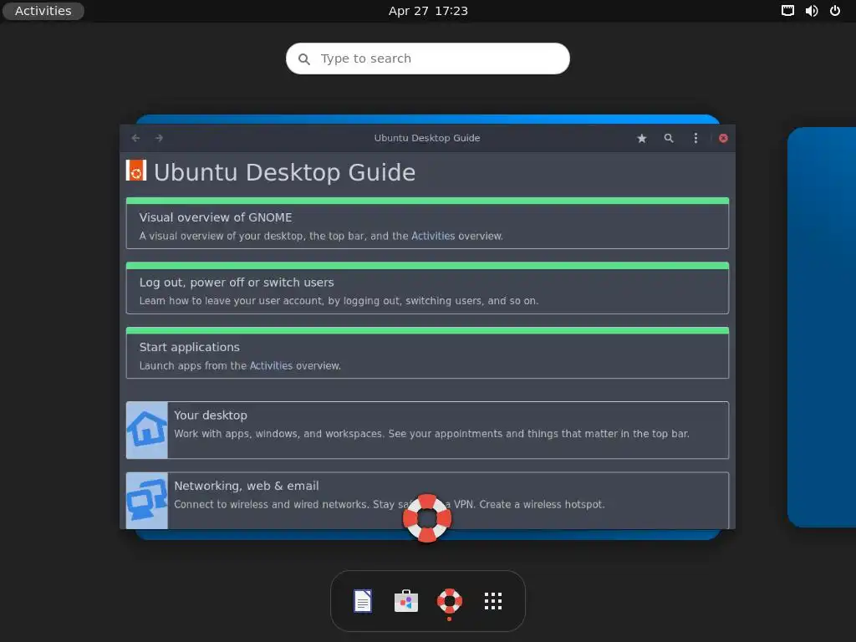Open the Your desktop section
The width and height of the screenshot is (856, 642).
[427, 431]
